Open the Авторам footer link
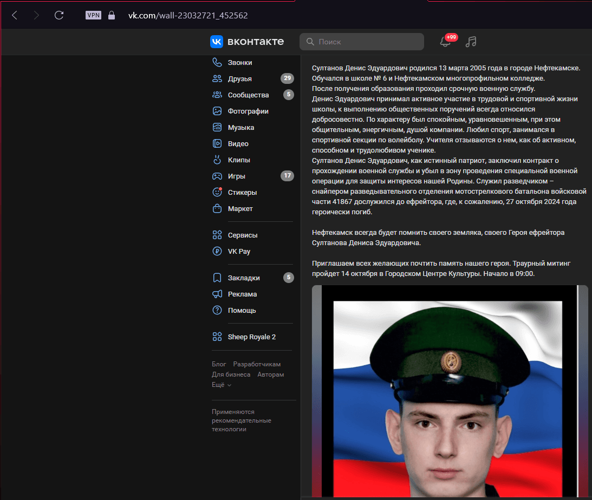 coord(271,374)
